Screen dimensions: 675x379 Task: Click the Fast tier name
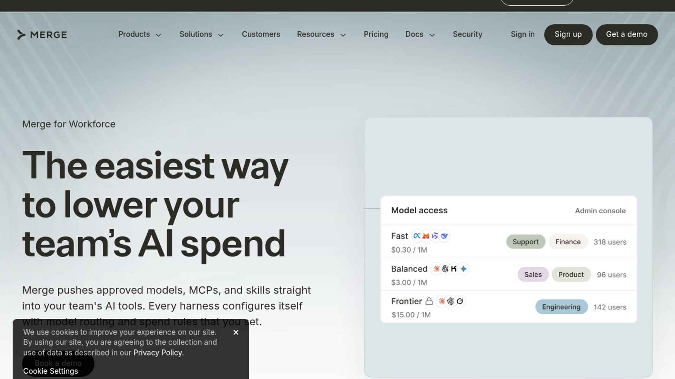point(399,236)
